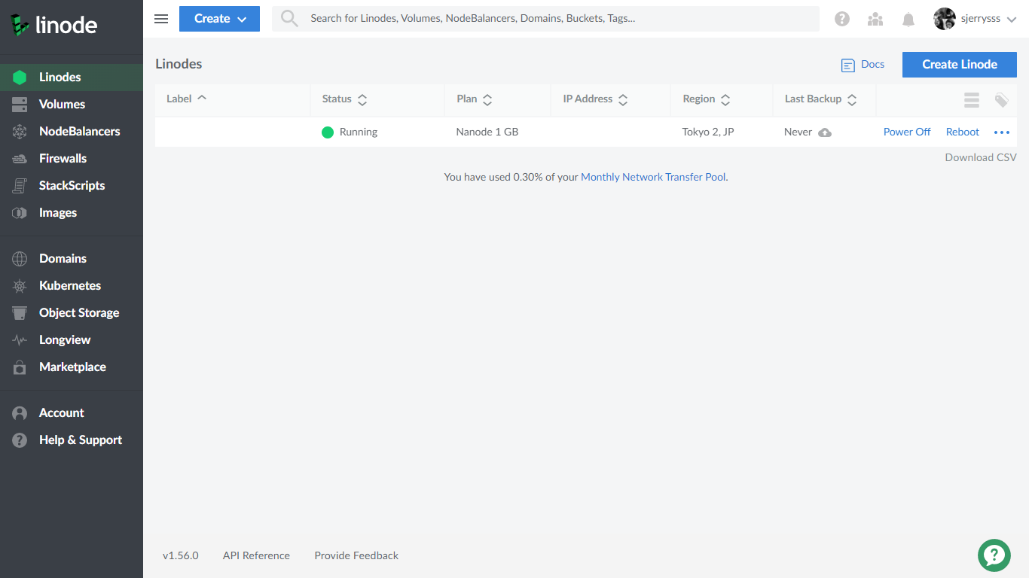The height and width of the screenshot is (578, 1029).
Task: Reboot the running Linode
Action: tap(963, 132)
